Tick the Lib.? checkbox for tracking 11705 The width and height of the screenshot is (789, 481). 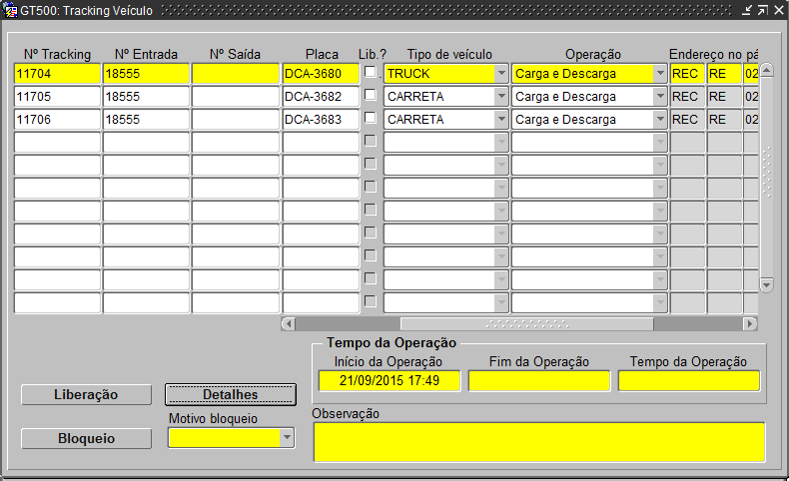371,95
